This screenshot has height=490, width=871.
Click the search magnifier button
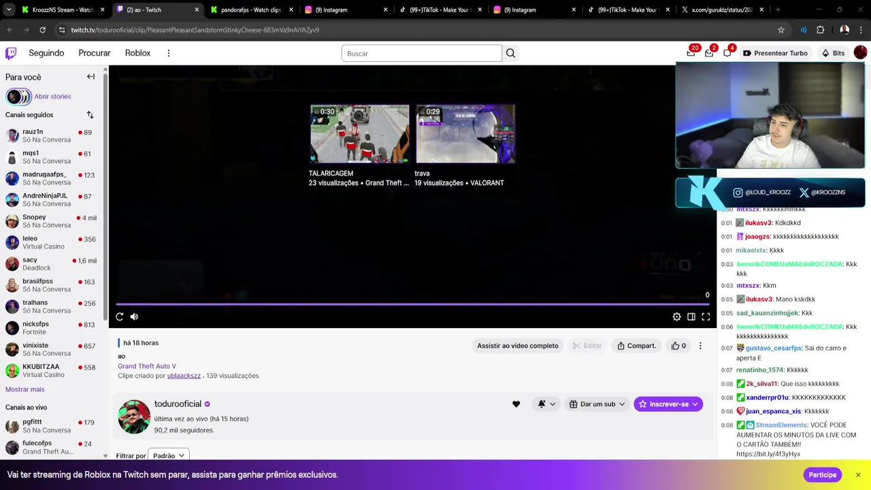point(510,53)
